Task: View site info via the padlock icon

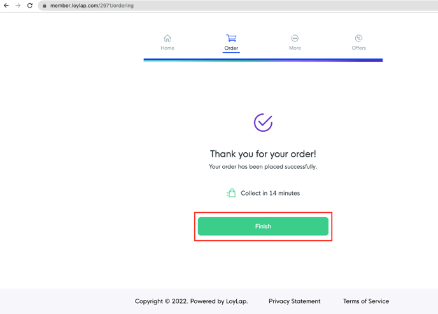Action: [45, 6]
